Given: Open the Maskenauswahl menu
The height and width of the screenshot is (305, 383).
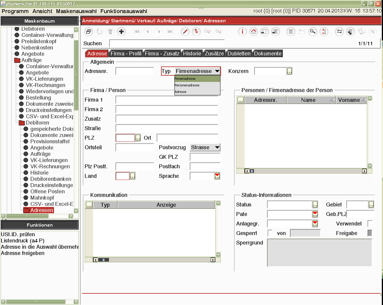Looking at the screenshot, I should click(x=76, y=11).
